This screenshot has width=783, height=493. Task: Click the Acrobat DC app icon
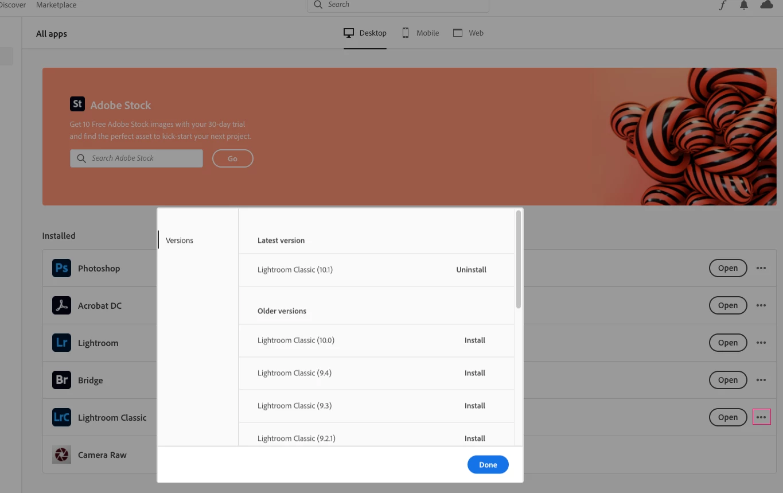61,305
